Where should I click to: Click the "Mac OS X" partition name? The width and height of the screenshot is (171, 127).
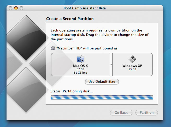click(x=80, y=66)
